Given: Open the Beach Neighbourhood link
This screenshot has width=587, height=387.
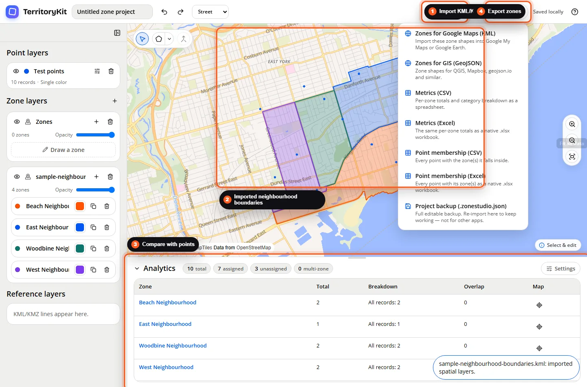Looking at the screenshot, I should (168, 302).
